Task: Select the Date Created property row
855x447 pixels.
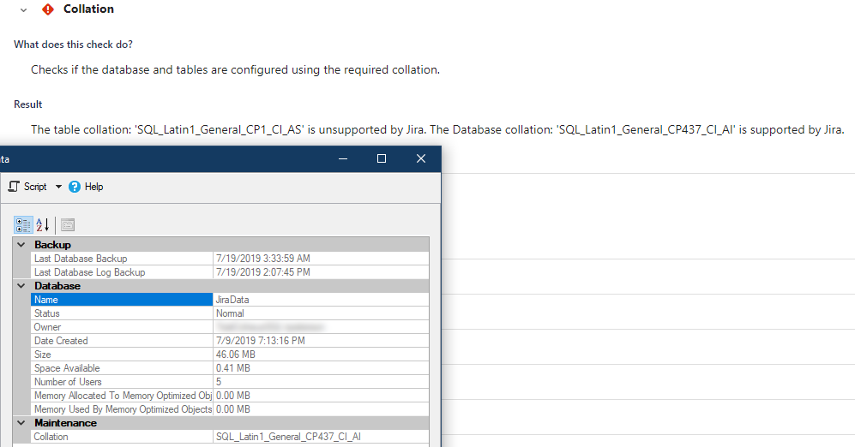Action: 230,340
